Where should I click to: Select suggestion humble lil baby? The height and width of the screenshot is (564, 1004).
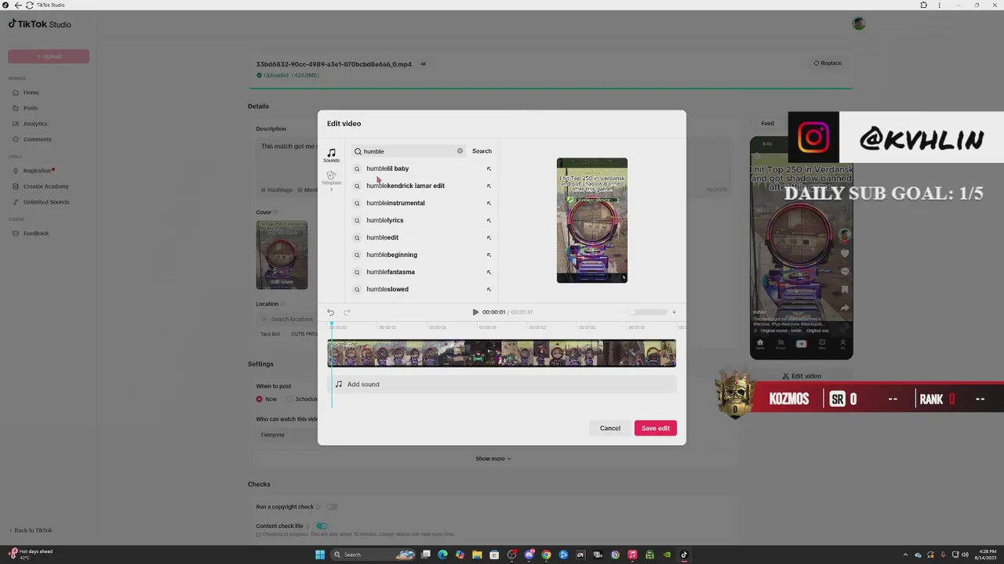coord(387,168)
